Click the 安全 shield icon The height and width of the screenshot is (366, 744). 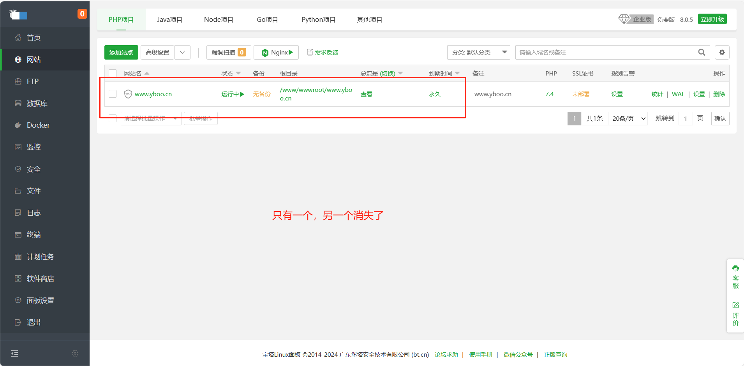click(18, 169)
